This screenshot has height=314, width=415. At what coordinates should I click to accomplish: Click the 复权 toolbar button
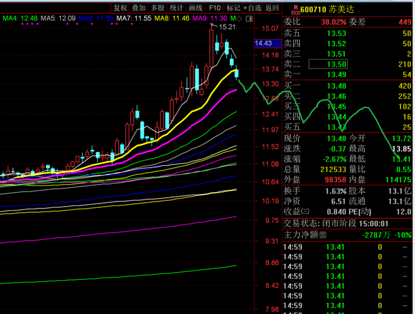coord(120,8)
